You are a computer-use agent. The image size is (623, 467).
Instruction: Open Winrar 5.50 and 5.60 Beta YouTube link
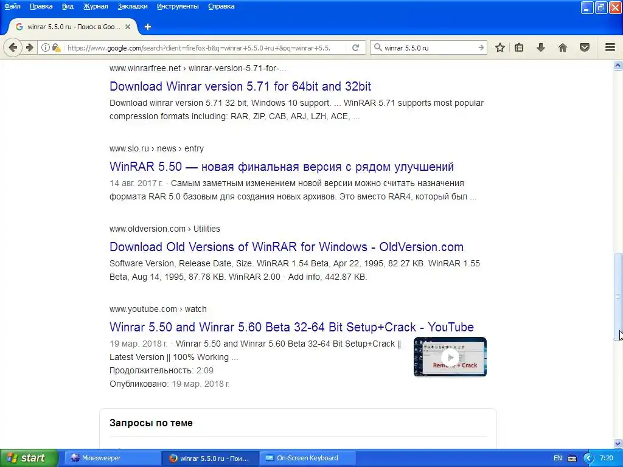click(291, 327)
